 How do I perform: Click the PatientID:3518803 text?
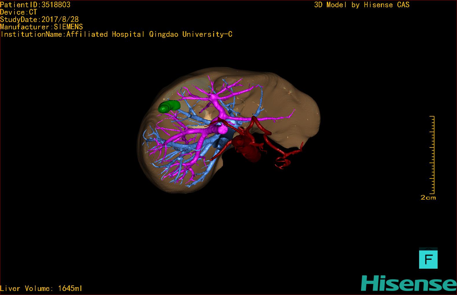click(x=35, y=5)
